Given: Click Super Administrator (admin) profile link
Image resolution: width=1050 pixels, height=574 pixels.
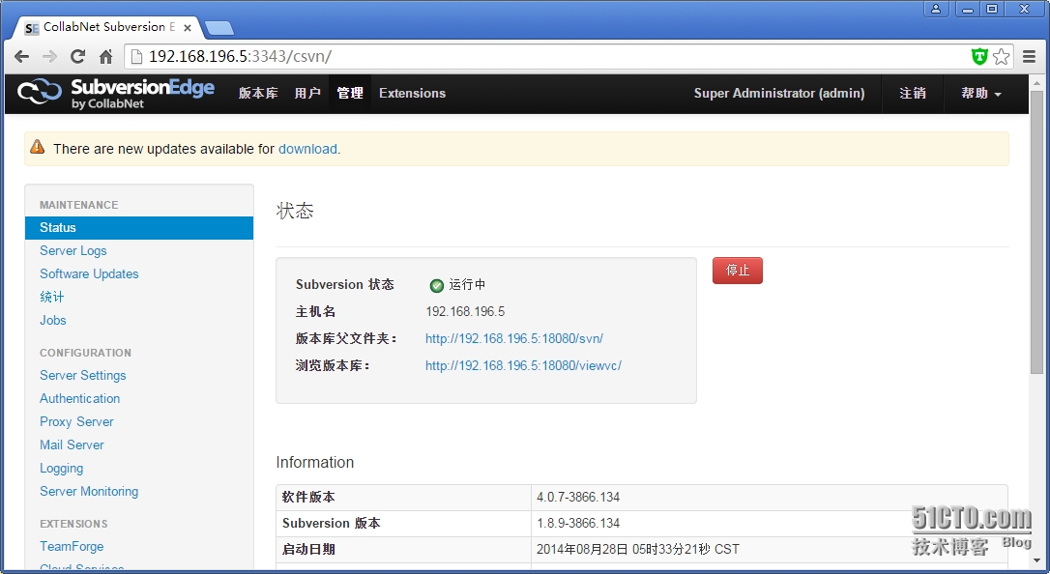Looking at the screenshot, I should click(778, 93).
